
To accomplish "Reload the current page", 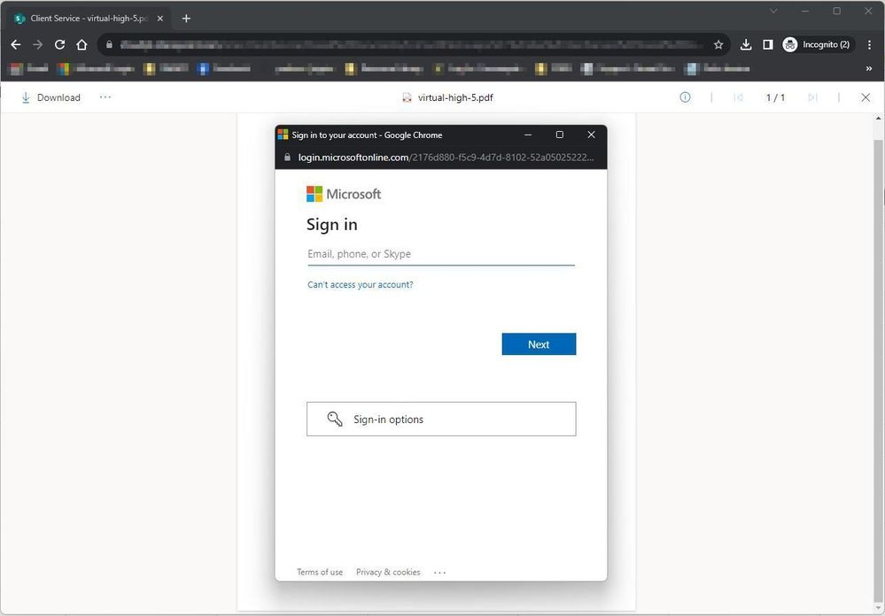I will click(x=60, y=44).
